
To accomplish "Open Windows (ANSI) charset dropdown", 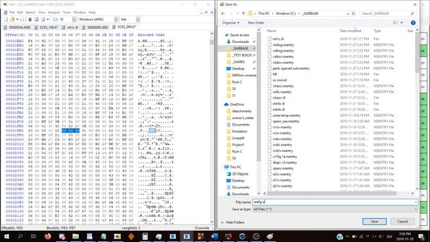I will coord(116,19).
